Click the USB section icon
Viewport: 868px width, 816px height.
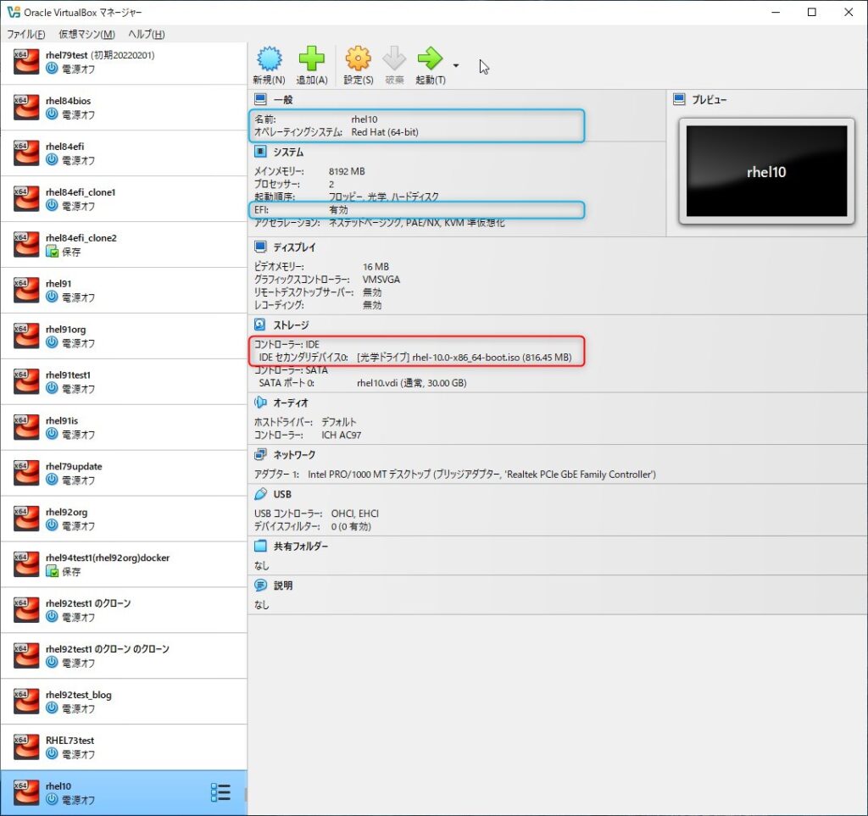coord(260,494)
